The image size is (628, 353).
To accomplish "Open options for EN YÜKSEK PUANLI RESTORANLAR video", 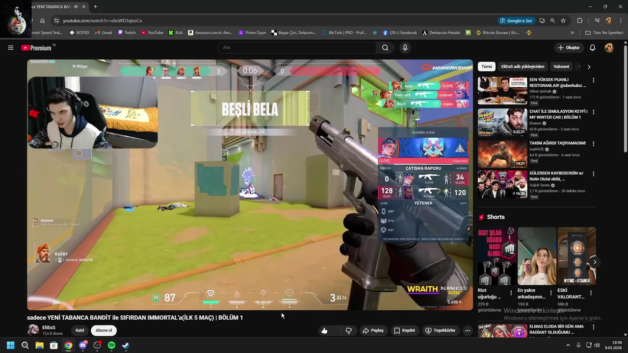I will [x=593, y=80].
